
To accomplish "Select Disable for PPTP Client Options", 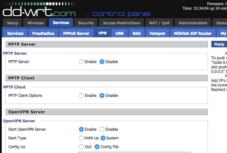I will pos(102,95).
